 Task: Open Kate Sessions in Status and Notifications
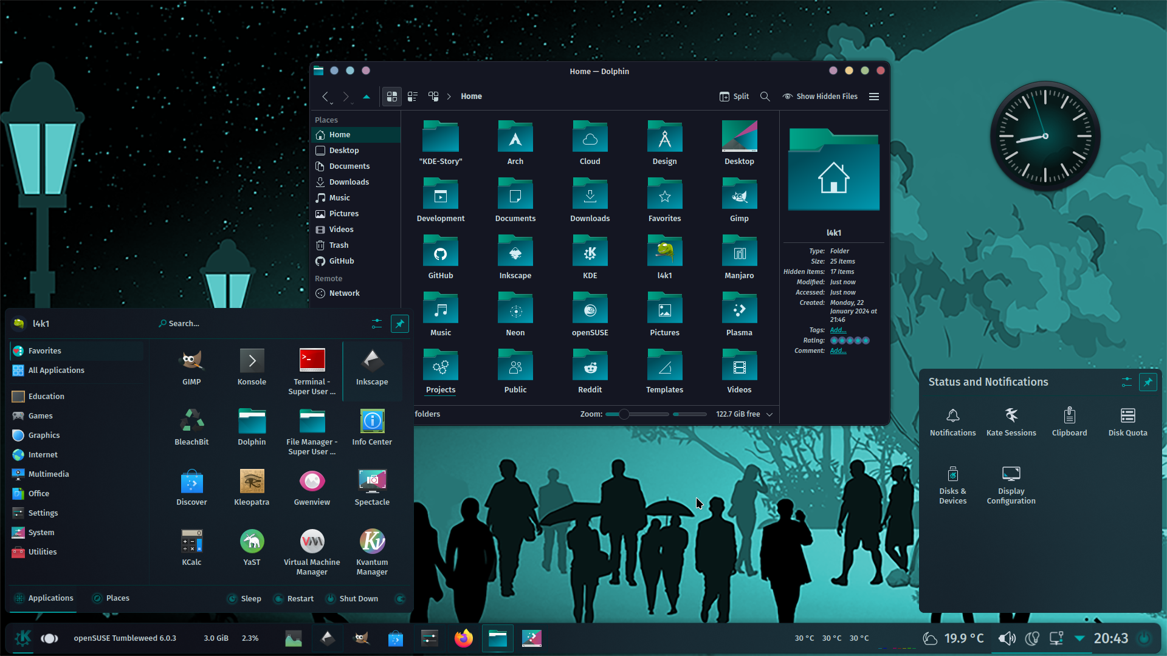pos(1011,422)
